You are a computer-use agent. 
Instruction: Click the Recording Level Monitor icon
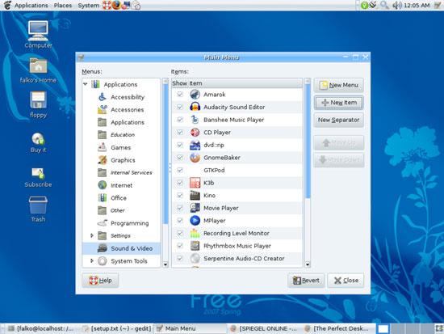[x=195, y=233]
